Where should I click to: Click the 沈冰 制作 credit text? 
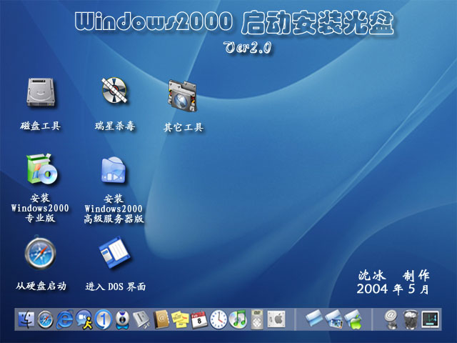point(393,275)
